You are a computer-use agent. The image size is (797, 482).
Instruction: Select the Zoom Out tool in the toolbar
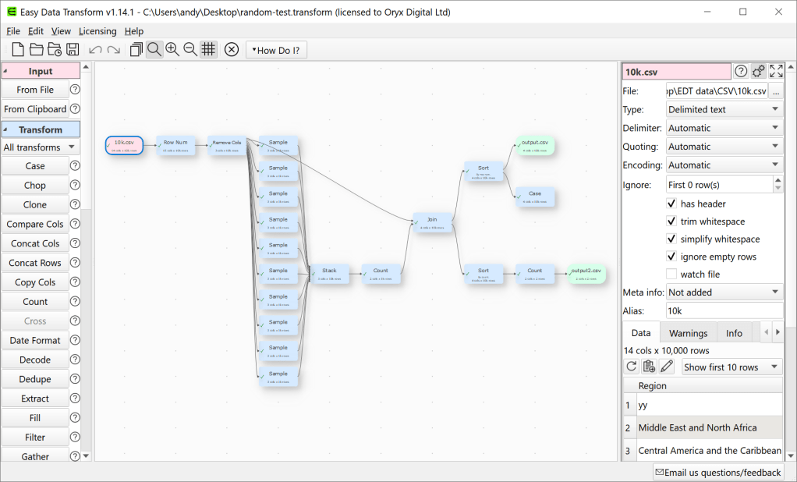click(190, 48)
